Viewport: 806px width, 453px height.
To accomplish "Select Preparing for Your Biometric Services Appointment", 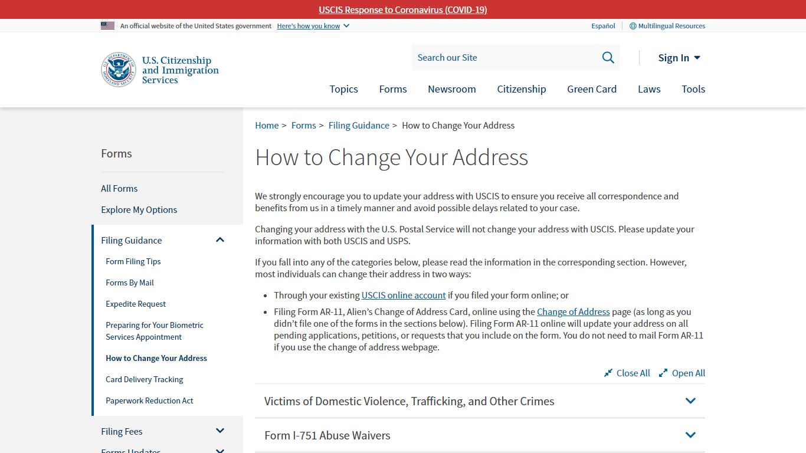I will click(155, 331).
